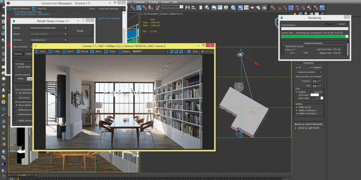This screenshot has width=361, height=180.
Task: Switch to the Common tab in Render Setup
Action: click(18, 53)
